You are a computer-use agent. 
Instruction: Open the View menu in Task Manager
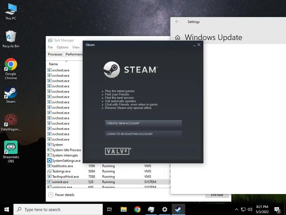tap(76, 47)
